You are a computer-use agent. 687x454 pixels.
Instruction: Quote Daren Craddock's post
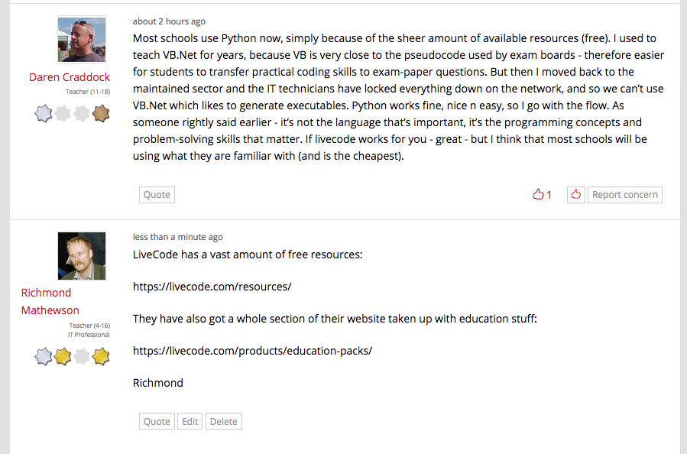tap(157, 195)
